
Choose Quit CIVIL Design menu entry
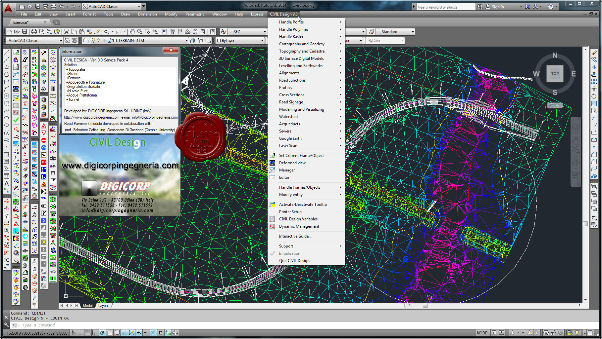coord(306,261)
